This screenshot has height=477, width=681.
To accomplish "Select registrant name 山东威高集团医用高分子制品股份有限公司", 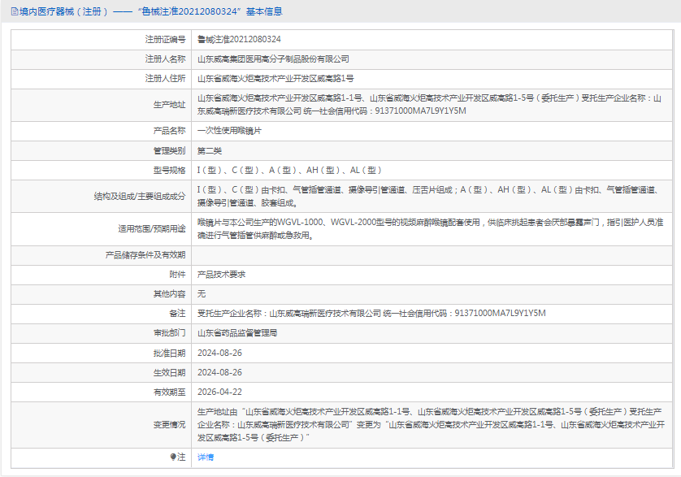I will (x=273, y=59).
